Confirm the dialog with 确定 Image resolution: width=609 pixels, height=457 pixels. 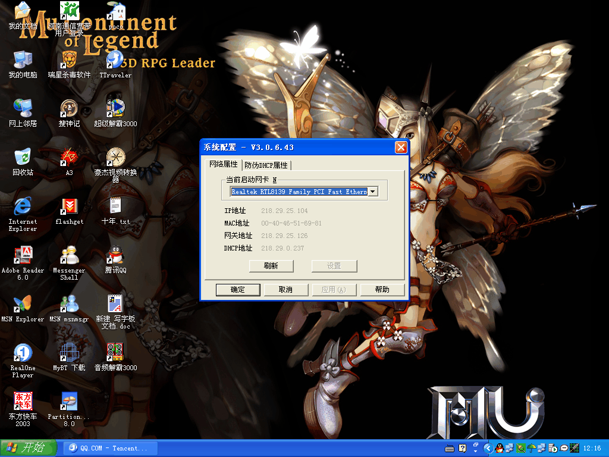click(x=238, y=290)
